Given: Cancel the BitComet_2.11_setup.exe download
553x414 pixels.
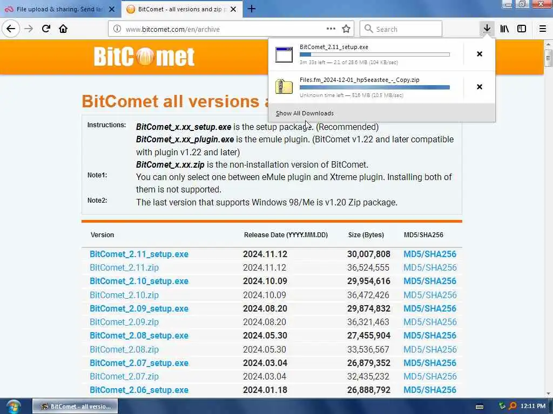Looking at the screenshot, I should pyautogui.click(x=480, y=54).
